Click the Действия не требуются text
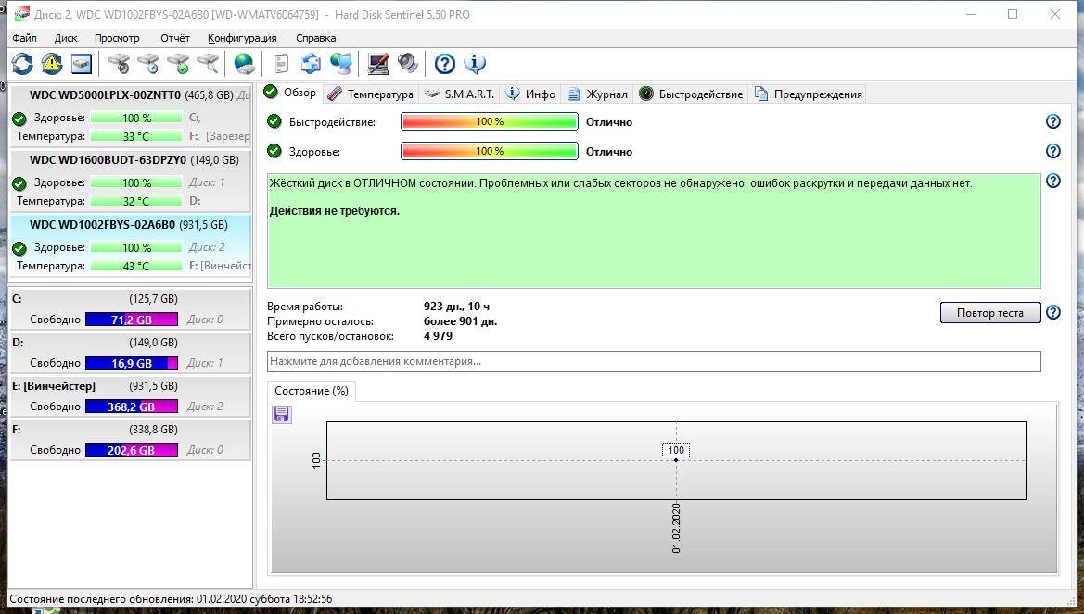The width and height of the screenshot is (1084, 614). [x=335, y=211]
